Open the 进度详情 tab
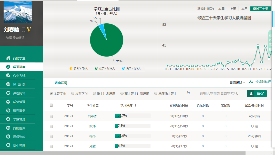The image size is (275, 155). coord(61,83)
